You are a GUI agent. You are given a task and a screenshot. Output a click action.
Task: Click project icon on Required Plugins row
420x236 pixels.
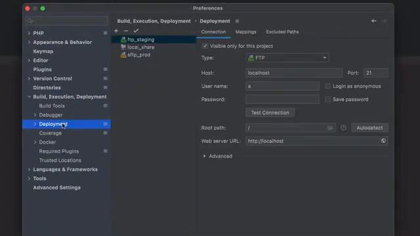click(x=105, y=151)
